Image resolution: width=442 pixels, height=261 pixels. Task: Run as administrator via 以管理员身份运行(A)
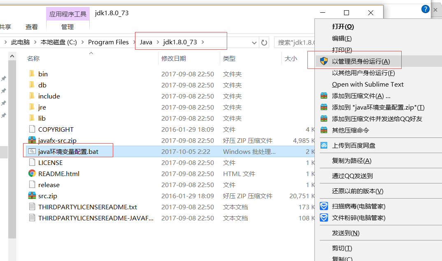361,61
